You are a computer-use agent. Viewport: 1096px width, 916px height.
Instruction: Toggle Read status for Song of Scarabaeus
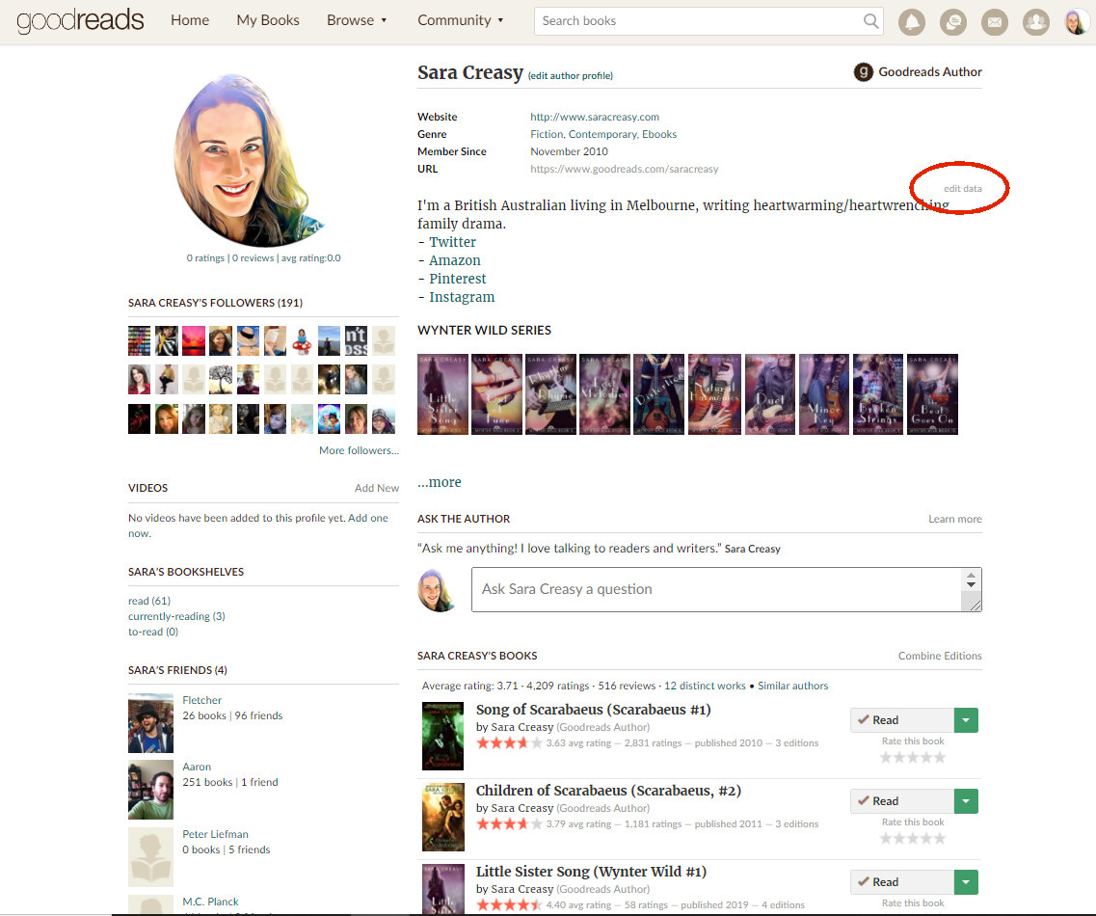tap(901, 720)
